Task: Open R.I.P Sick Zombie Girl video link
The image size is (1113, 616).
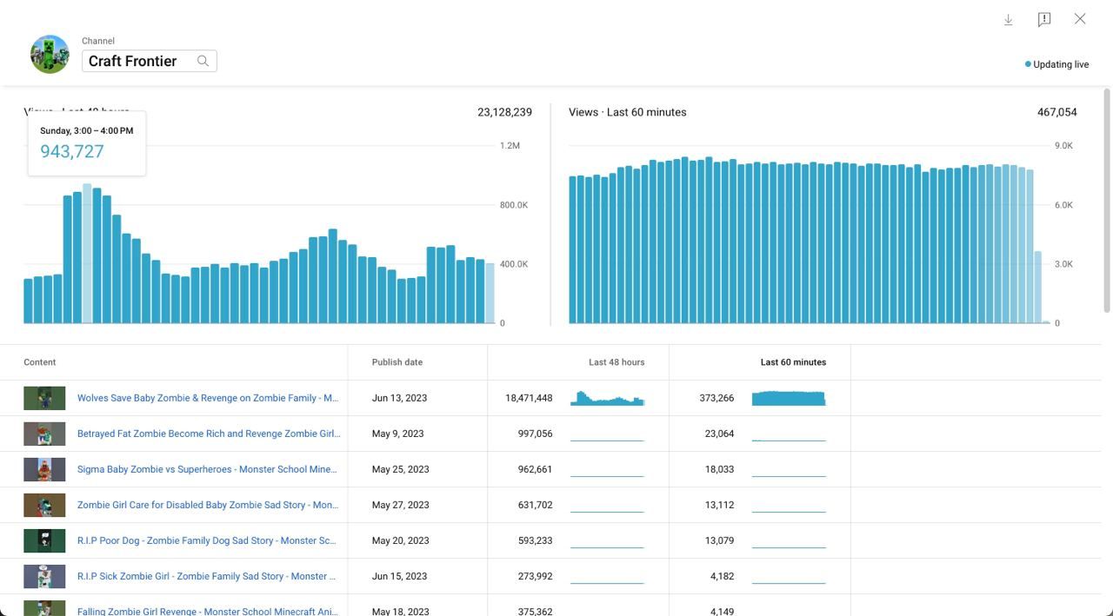Action: [x=206, y=576]
